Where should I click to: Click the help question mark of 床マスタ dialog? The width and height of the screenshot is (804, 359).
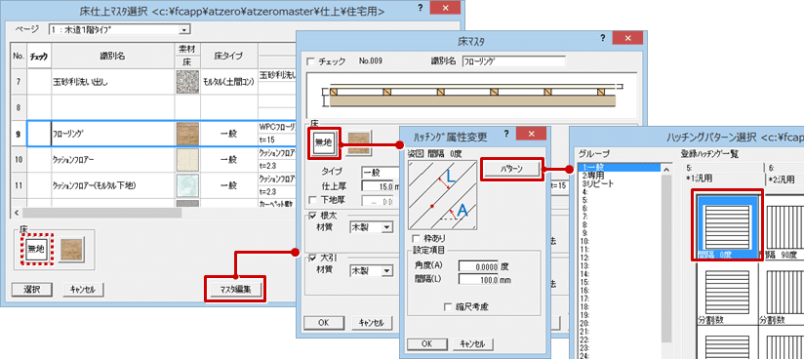tap(602, 38)
